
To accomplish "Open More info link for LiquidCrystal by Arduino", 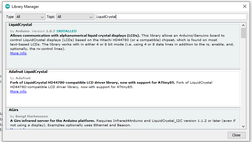I will (18, 53).
